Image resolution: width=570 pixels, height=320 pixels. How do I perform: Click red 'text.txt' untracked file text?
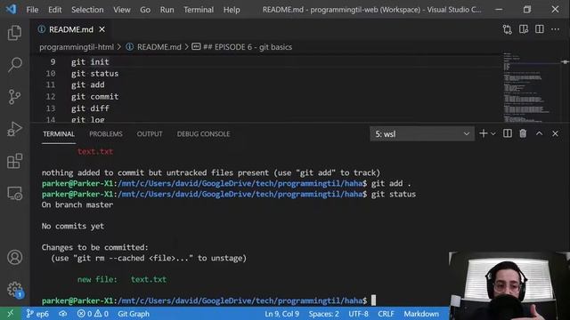(95, 152)
